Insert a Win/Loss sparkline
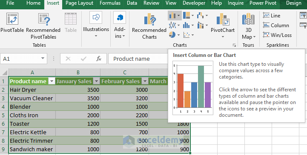 coord(277,35)
